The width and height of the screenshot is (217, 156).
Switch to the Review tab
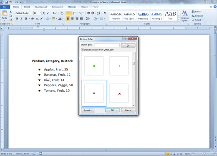(x=85, y=7)
